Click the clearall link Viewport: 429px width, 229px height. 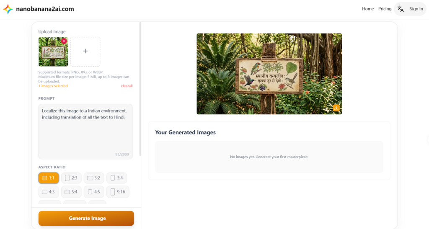click(x=127, y=86)
